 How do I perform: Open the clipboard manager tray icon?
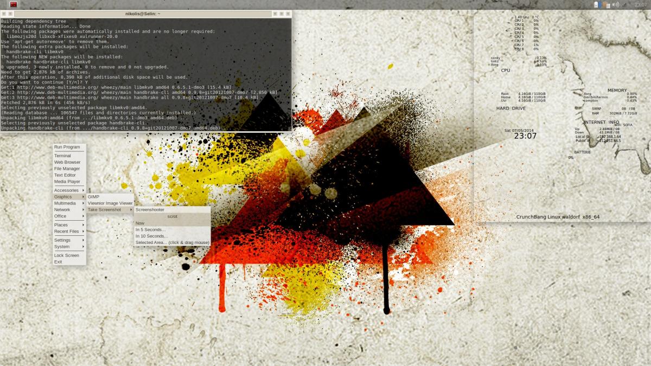(605, 4)
